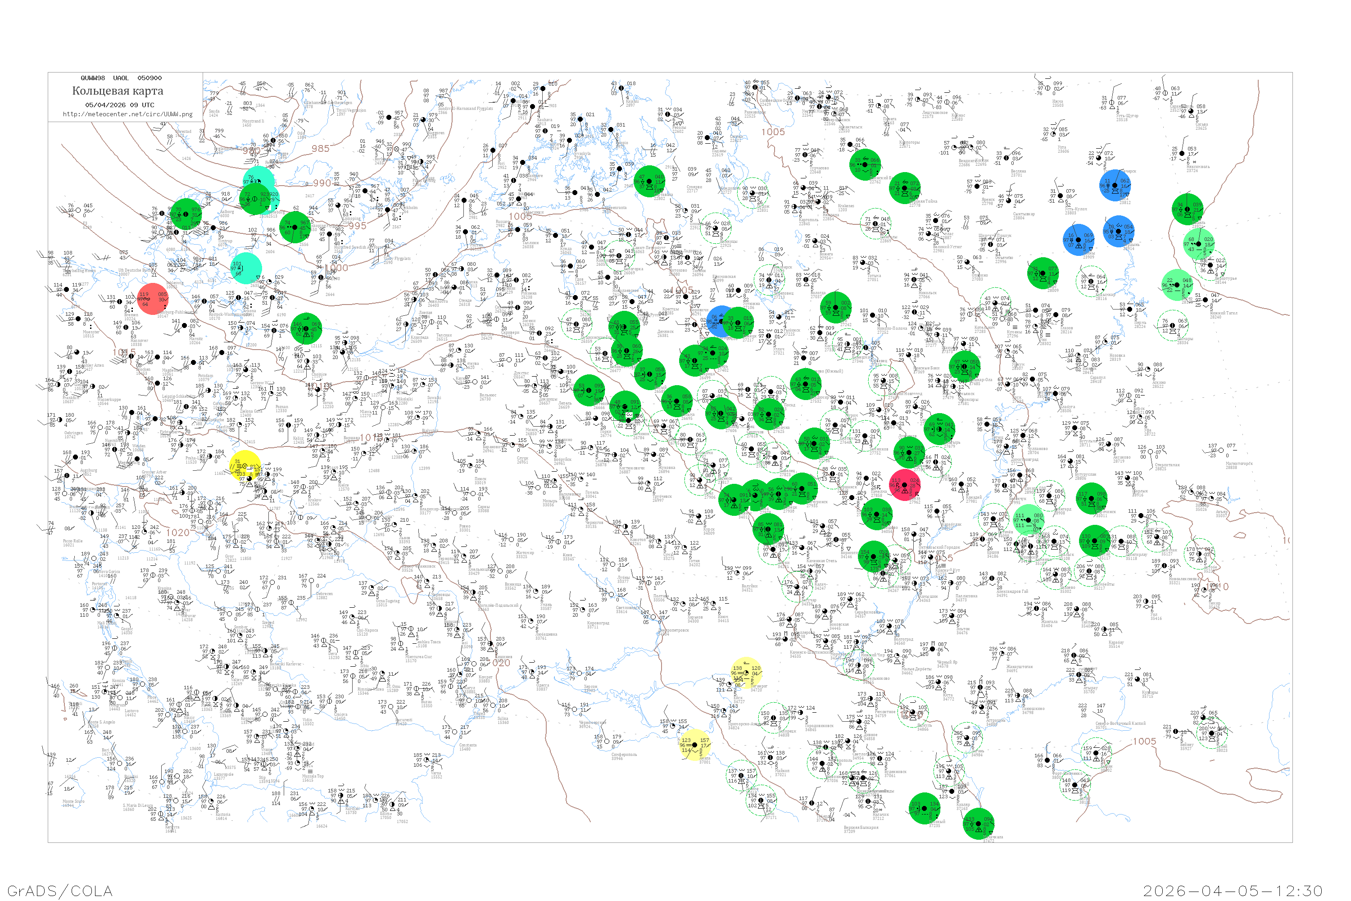
Task: Click the Кольцевая карта map title
Action: pos(118,91)
